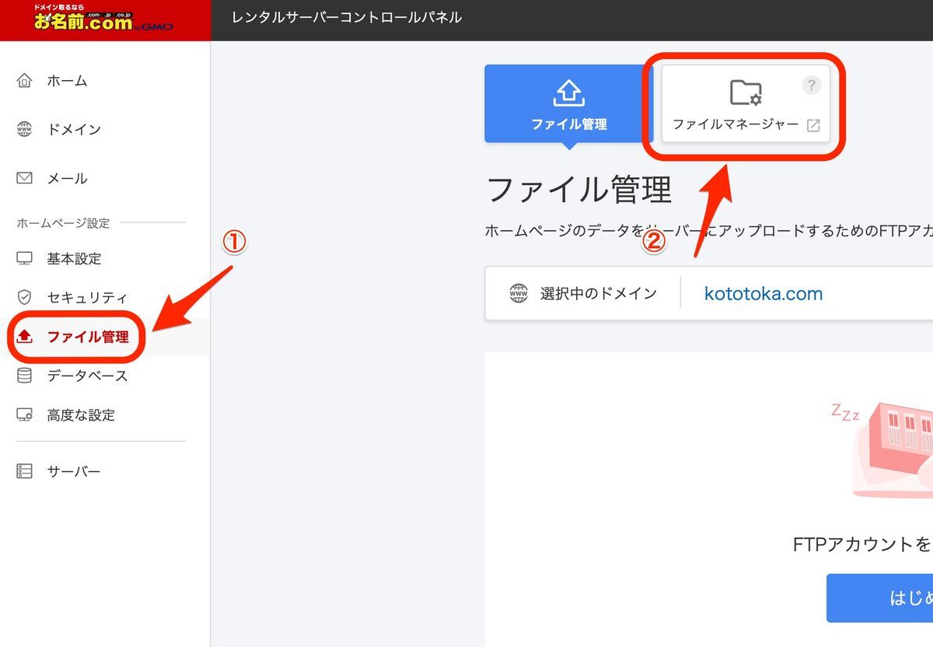Open ホーム in the sidebar
The width and height of the screenshot is (933, 647).
tap(67, 81)
